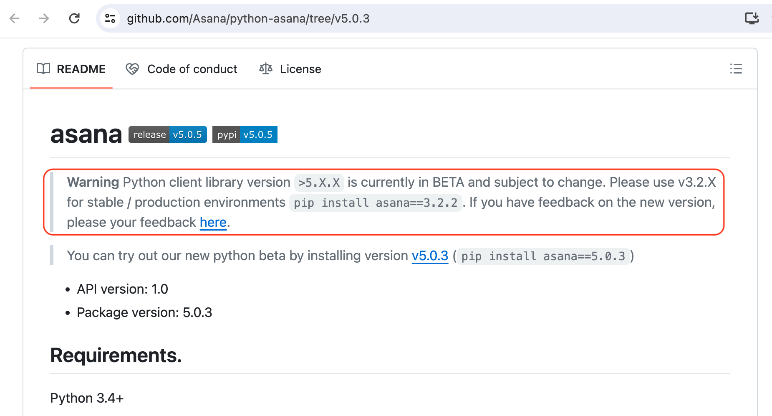
Task: Follow the feedback "here" link
Action: pyautogui.click(x=213, y=222)
